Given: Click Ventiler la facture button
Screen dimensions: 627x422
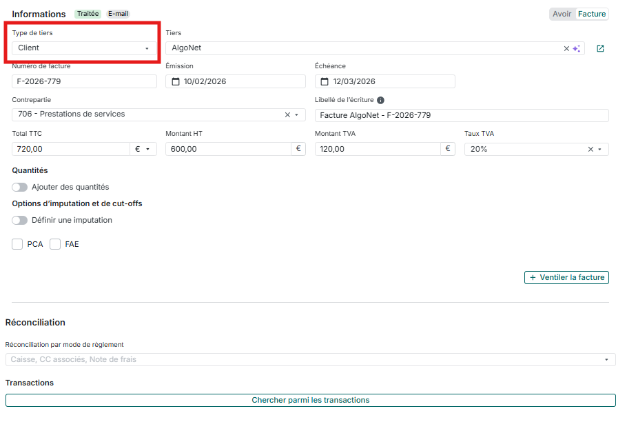Looking at the screenshot, I should pos(566,277).
